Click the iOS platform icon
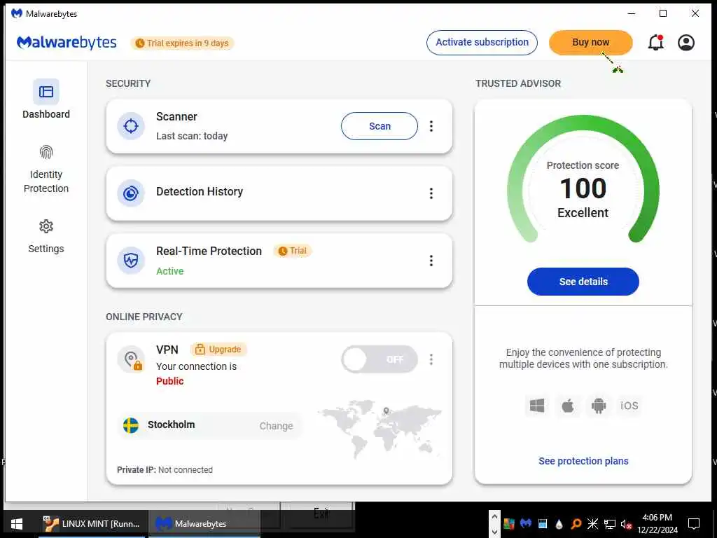The image size is (717, 538). point(629,406)
